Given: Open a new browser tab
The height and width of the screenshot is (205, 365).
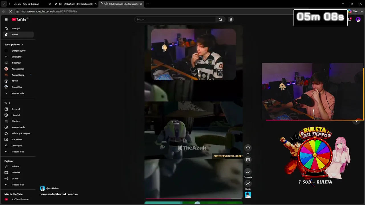Looking at the screenshot, I should click(x=148, y=4).
